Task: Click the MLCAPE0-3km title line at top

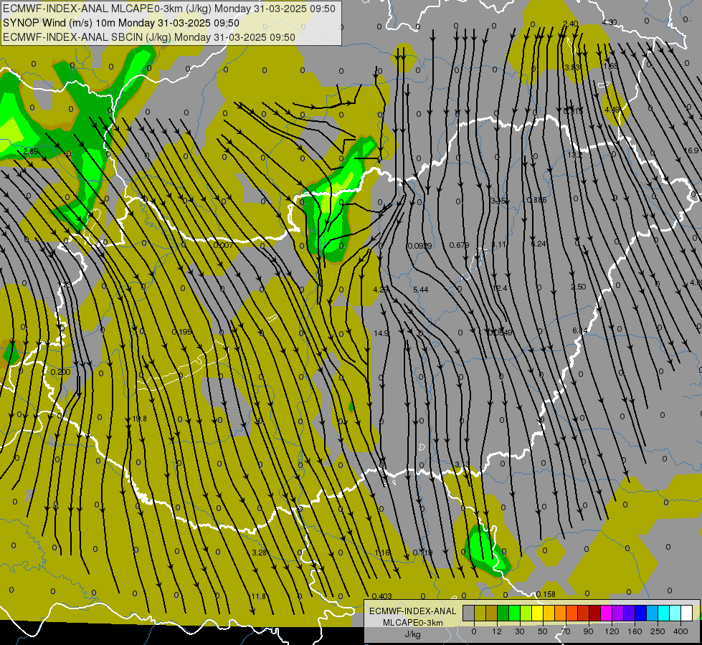Action: coord(169,9)
